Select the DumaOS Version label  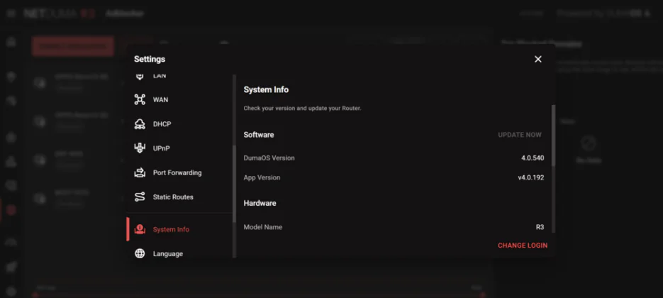click(269, 158)
